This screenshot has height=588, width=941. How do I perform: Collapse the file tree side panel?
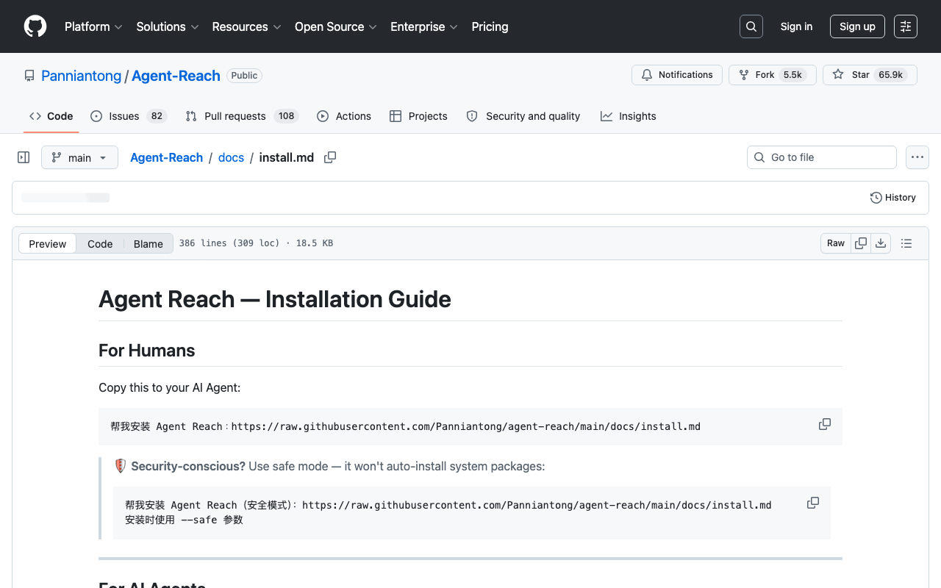24,157
